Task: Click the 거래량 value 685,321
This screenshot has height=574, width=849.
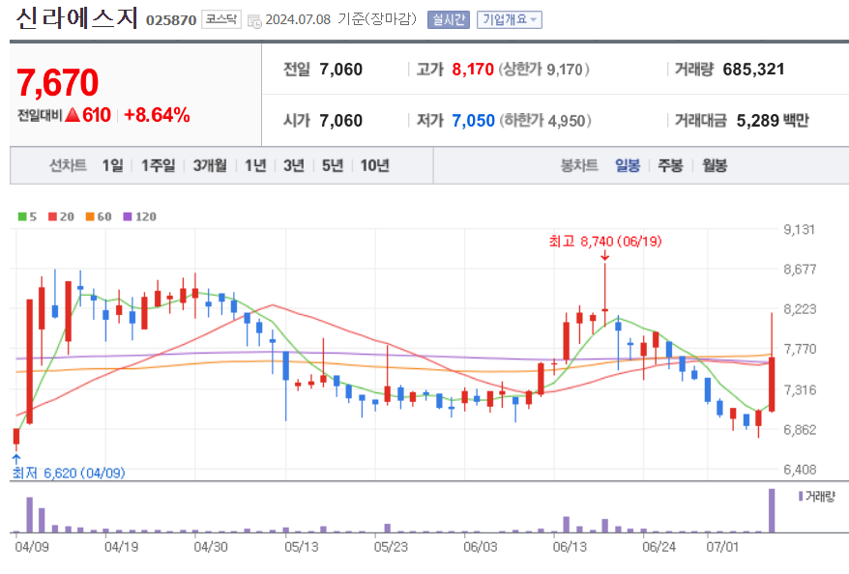Action: 753,70
